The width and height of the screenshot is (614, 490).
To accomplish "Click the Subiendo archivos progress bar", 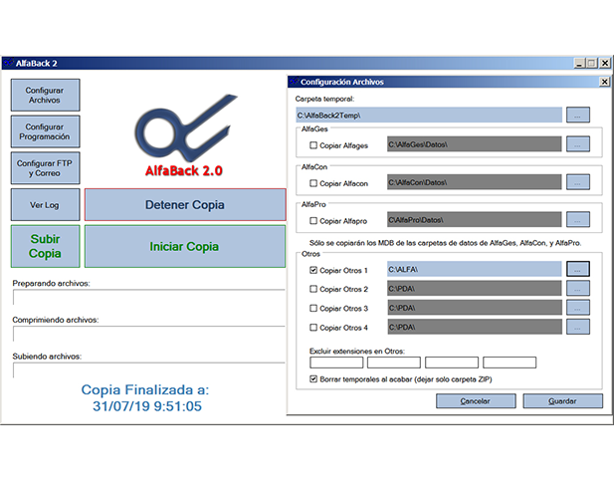I will click(x=149, y=370).
